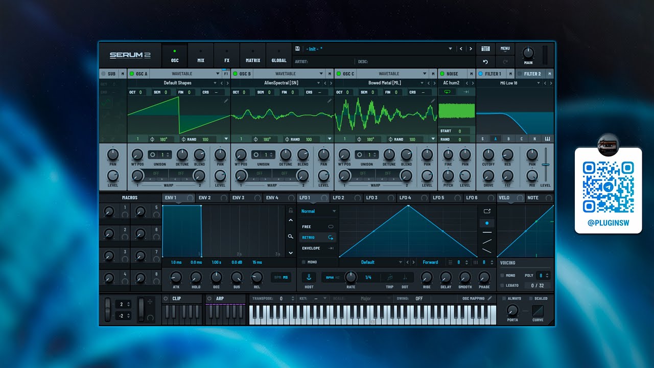The image size is (654, 368).
Task: Set LFO mode to ENVELOPE
Action: 318,248
